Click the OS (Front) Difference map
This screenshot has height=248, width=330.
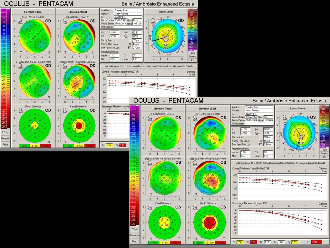point(165,222)
